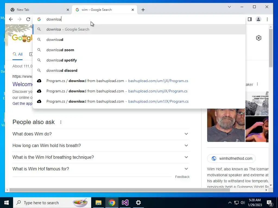Image resolution: width=278 pixels, height=208 pixels.
Task: Open Google search quick settings gear
Action: click(x=259, y=38)
